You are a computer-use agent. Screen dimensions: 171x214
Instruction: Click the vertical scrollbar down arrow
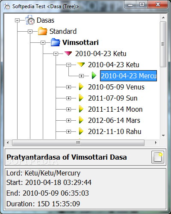pyautogui.click(x=163, y=135)
